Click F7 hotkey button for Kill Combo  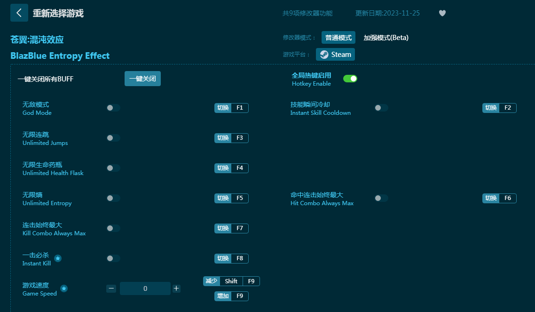231,228
